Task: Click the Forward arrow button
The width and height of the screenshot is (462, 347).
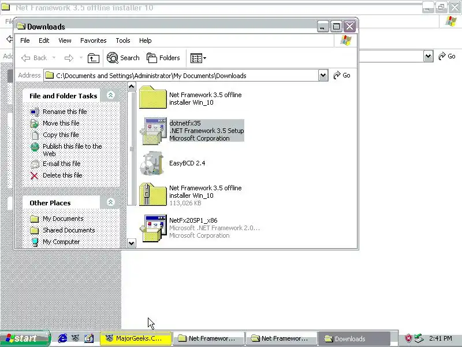Action: pos(69,58)
